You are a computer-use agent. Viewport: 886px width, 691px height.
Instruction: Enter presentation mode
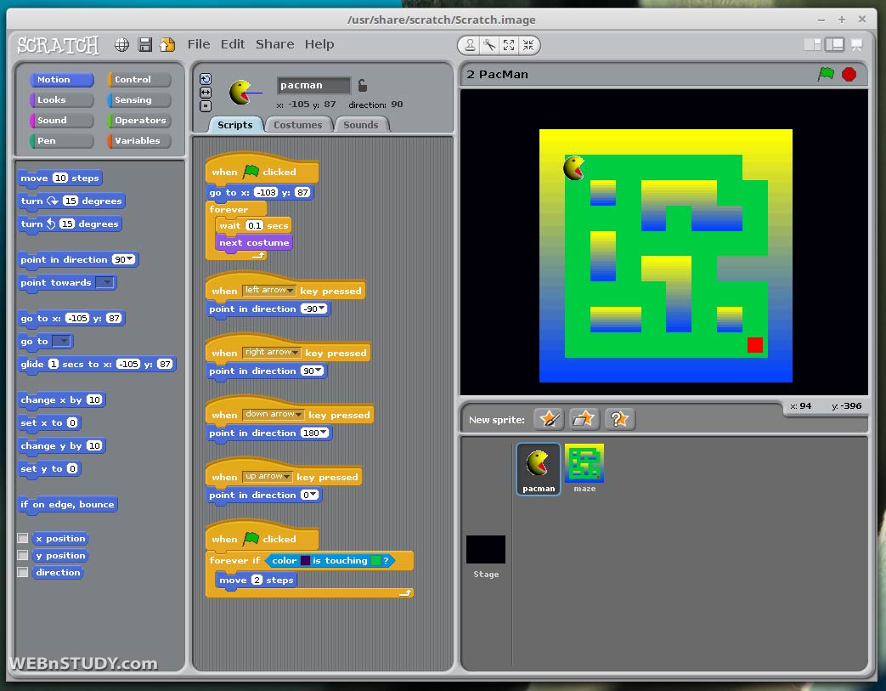point(856,45)
